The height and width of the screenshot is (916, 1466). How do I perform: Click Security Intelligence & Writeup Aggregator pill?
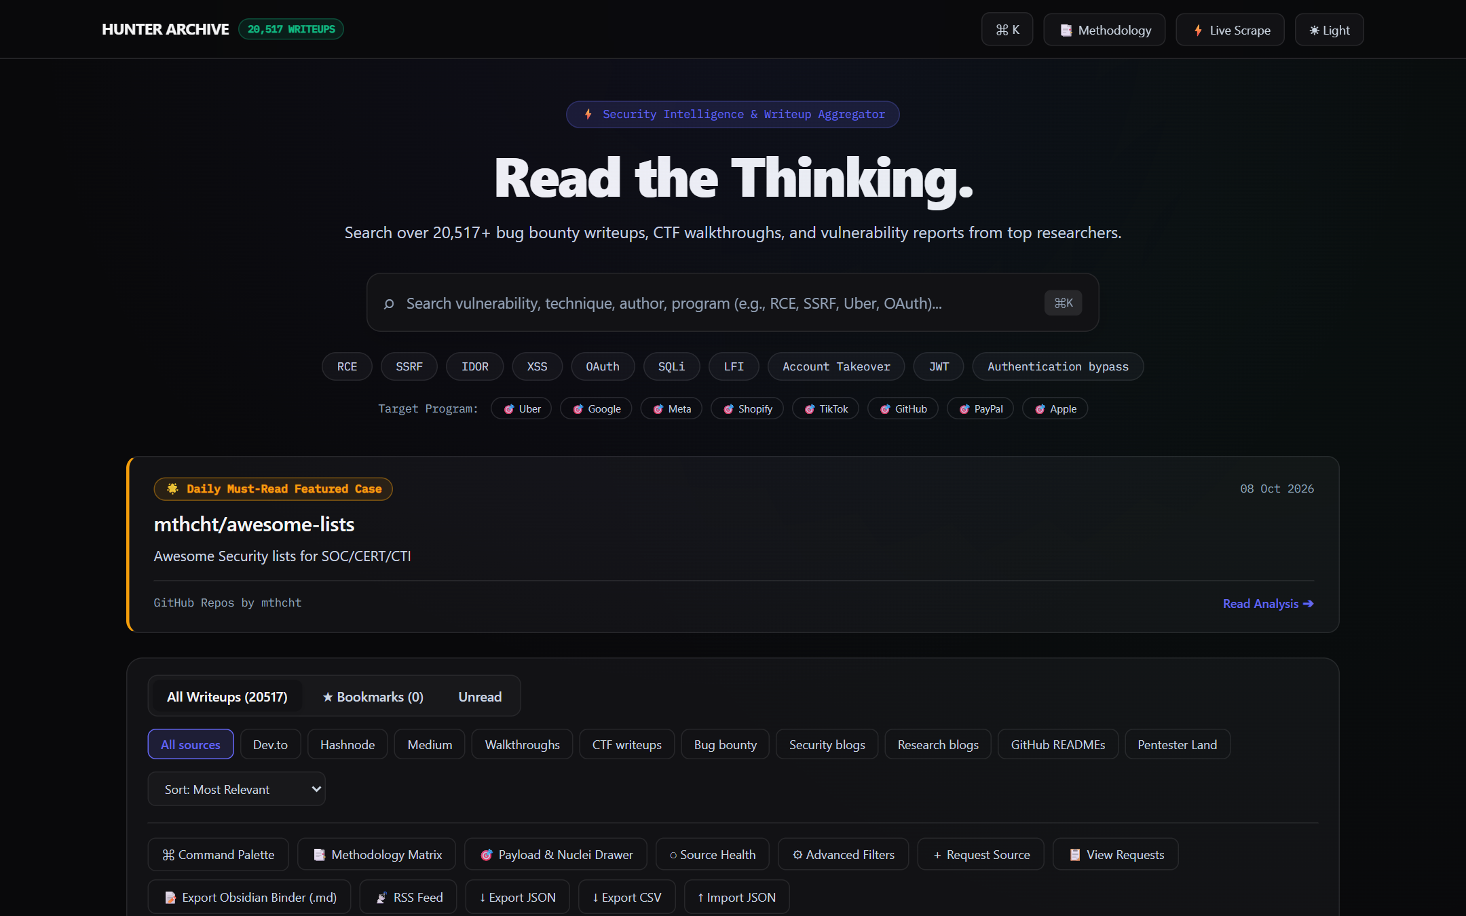pos(733,114)
